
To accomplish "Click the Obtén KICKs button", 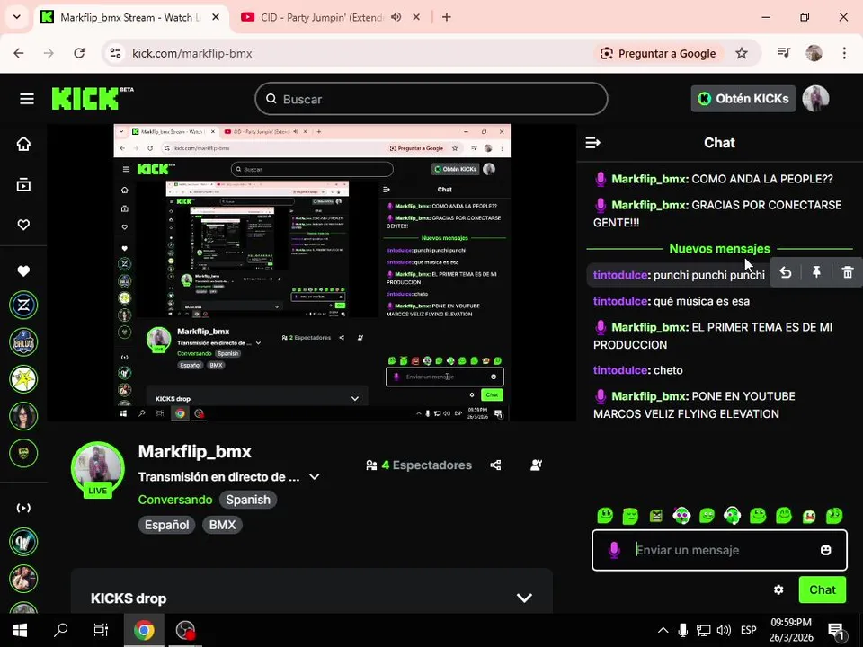I will tap(743, 99).
